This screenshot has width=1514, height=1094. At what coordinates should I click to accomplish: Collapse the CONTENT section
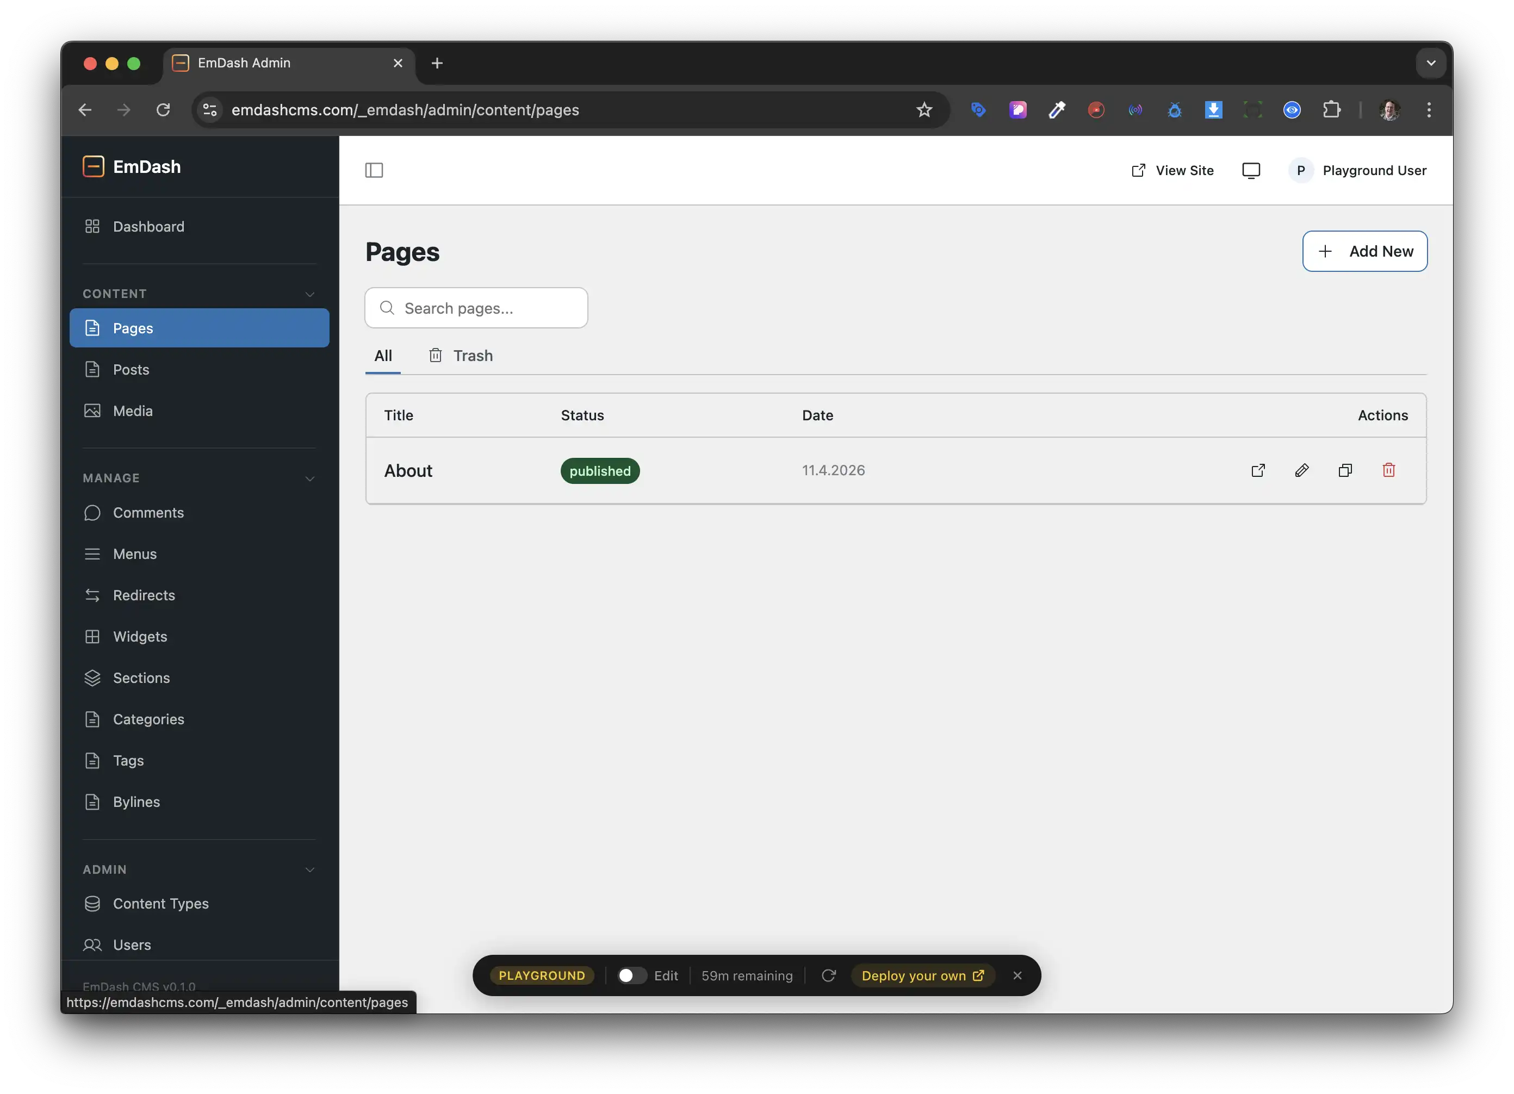[x=310, y=294]
